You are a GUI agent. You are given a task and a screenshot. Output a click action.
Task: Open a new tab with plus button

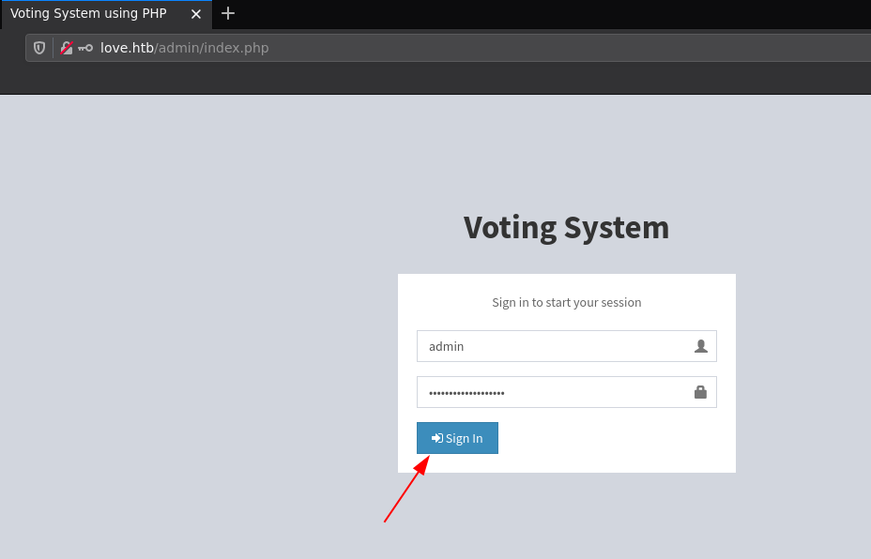tap(228, 13)
